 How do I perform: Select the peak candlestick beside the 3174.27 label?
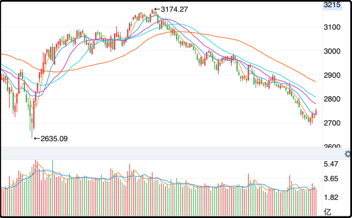tap(152, 12)
